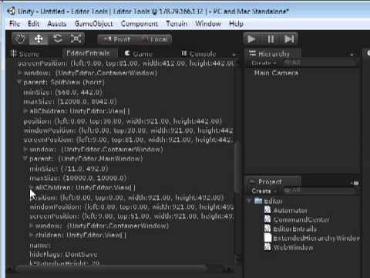Screen dimensions: 370x278
Task: Select Main Camera in Hierarchy
Action: 276,73
